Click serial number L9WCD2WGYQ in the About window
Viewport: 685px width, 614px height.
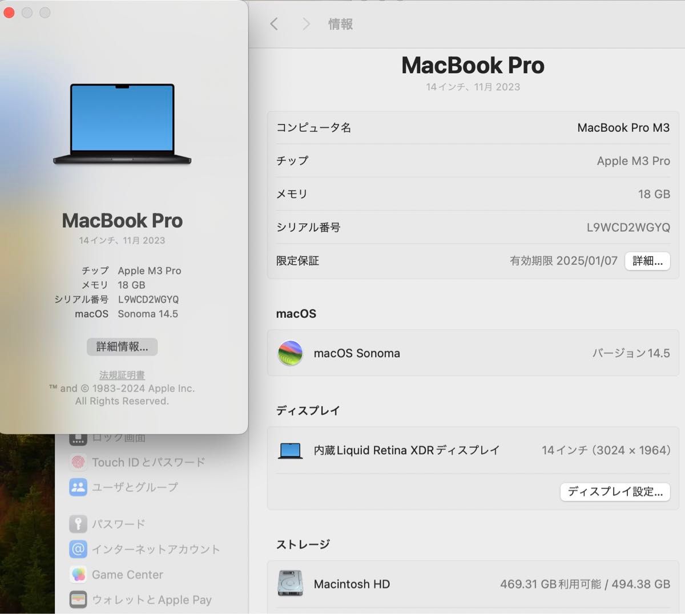pyautogui.click(x=148, y=300)
